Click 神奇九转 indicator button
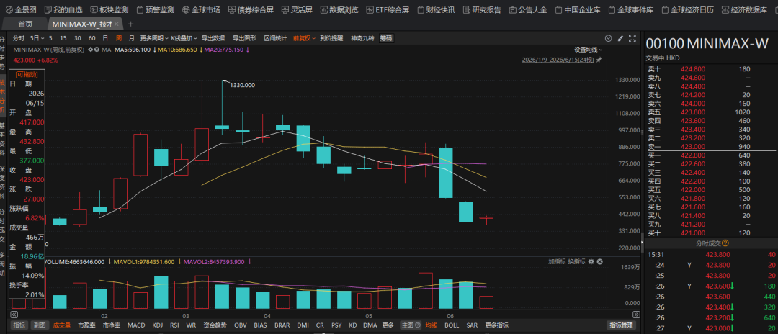This screenshot has width=778, height=334. pos(362,38)
